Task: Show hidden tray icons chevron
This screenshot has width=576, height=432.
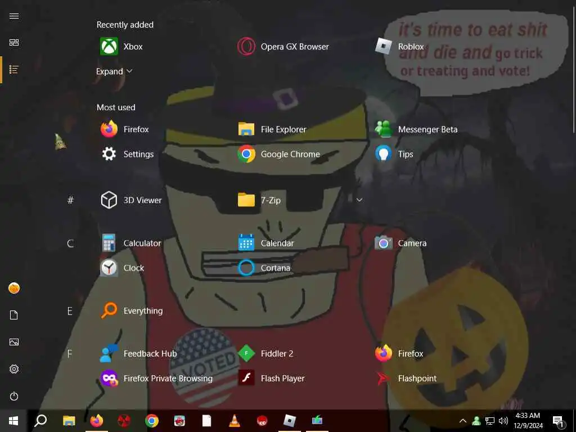Action: click(463, 421)
